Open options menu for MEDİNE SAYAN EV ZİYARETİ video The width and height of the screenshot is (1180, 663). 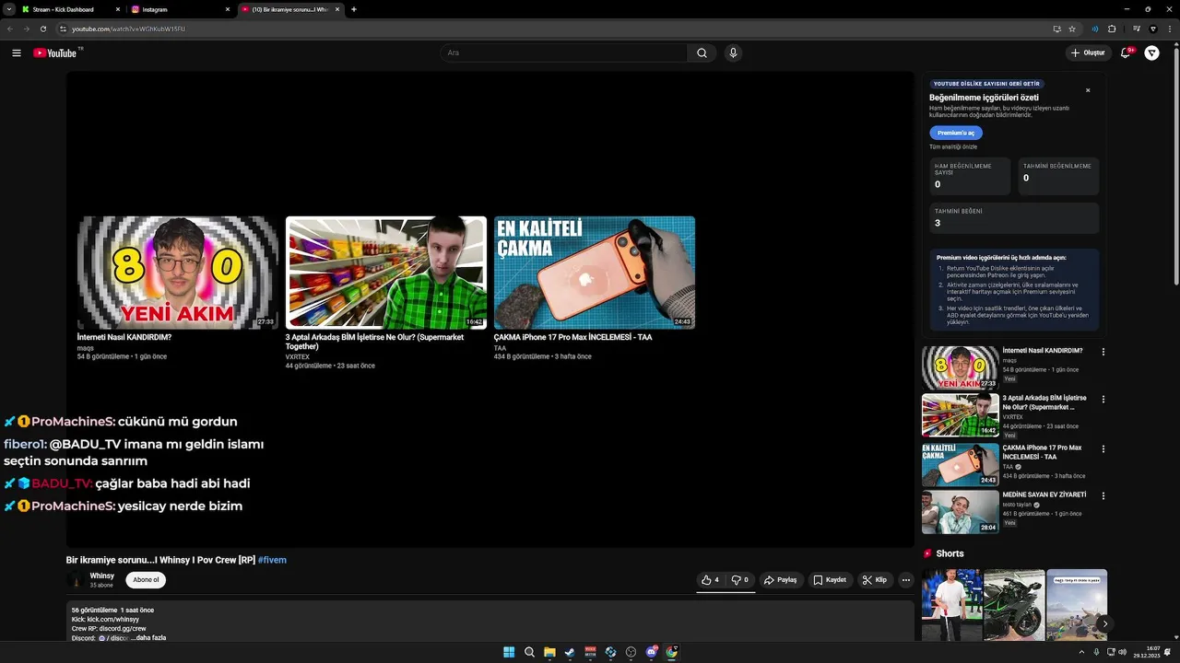pos(1103,495)
